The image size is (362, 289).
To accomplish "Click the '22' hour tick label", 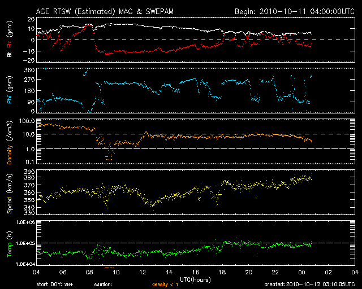I will click(x=275, y=272).
